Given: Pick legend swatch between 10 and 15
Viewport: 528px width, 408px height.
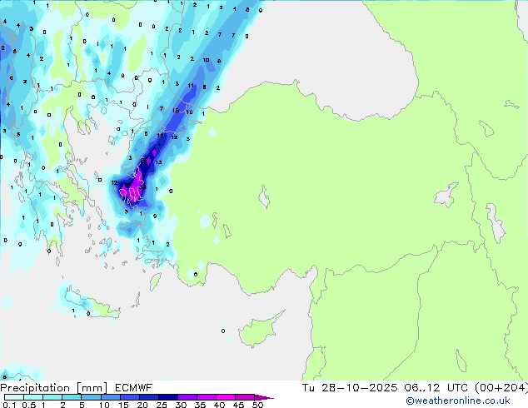Looking at the screenshot, I should [110, 397].
